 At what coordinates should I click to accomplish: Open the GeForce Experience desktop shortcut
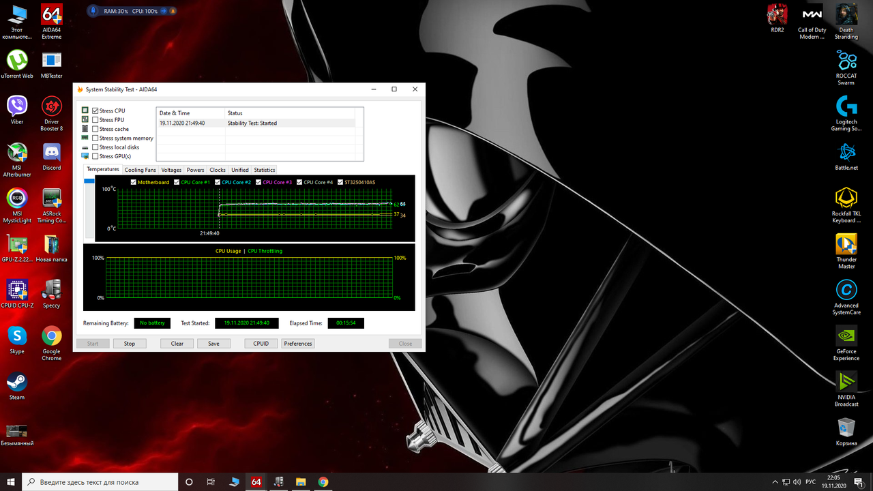(846, 343)
